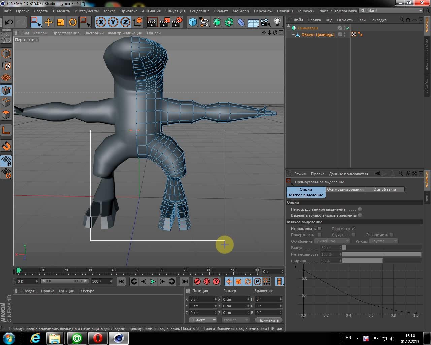Open the Режим Группа dropdown
Image resolution: width=431 pixels, height=345 pixels.
point(384,241)
